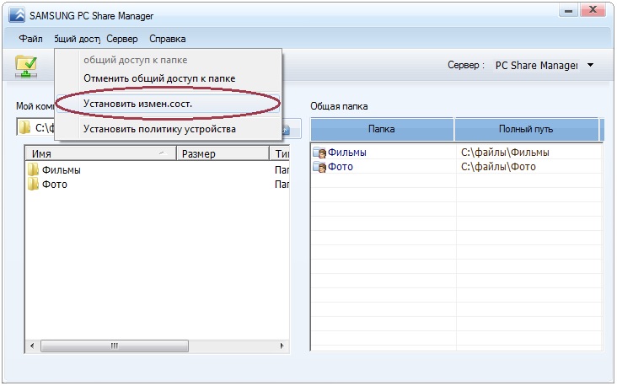Click the share folder toolbar icon with green checkmark
Screen dimensions: 617x386
tap(26, 66)
